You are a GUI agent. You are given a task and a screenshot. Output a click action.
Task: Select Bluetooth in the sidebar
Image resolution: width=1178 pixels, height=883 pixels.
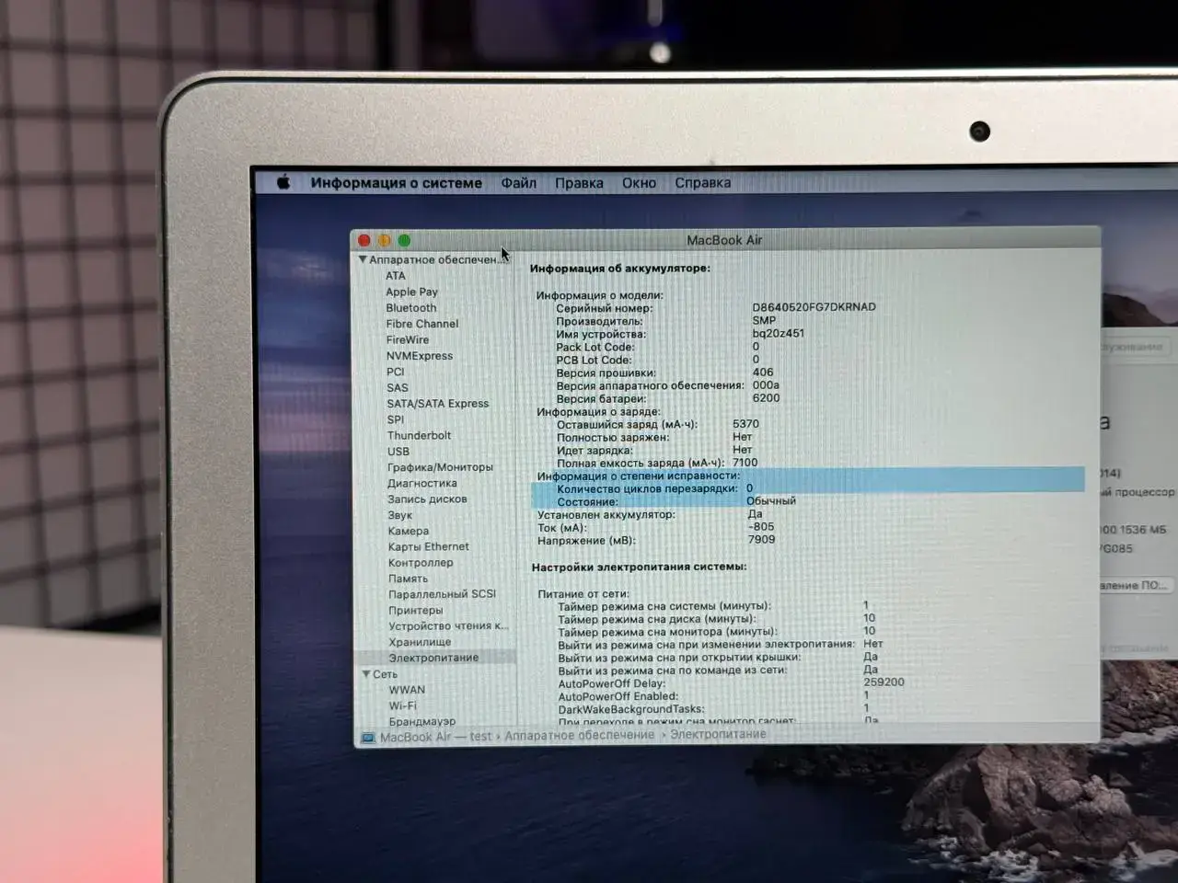[411, 308]
